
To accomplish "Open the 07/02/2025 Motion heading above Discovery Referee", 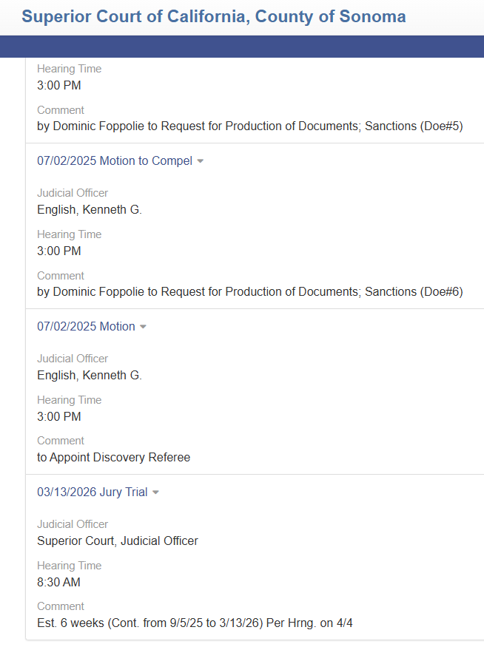I will coord(86,326).
